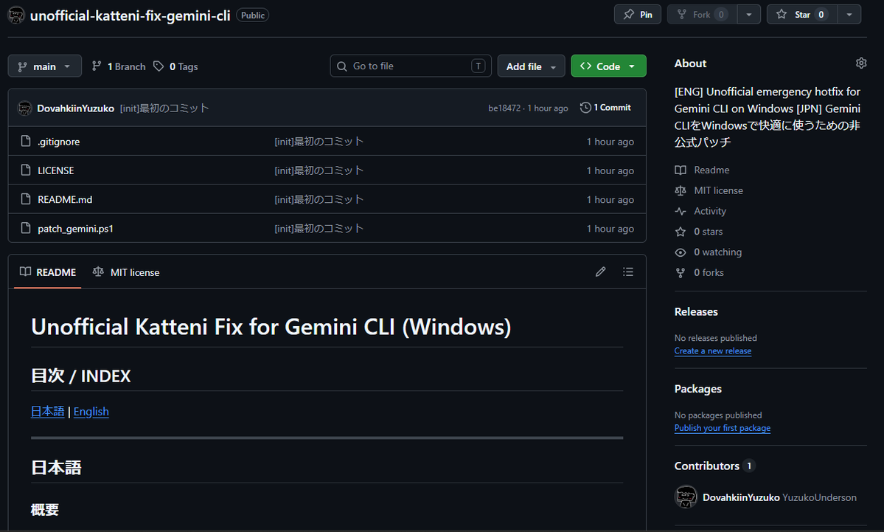View the 0 Tags link

point(176,66)
